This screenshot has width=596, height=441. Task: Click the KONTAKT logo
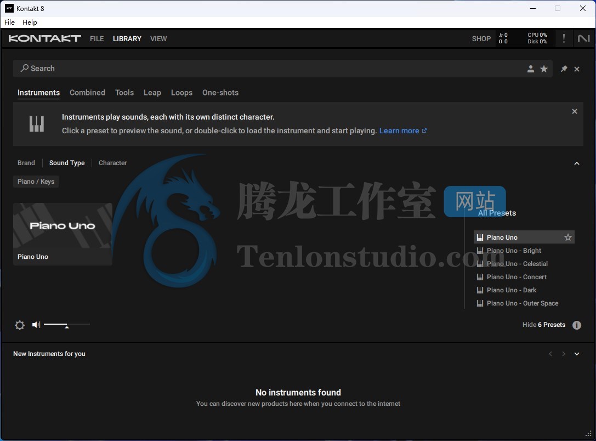[x=44, y=38]
